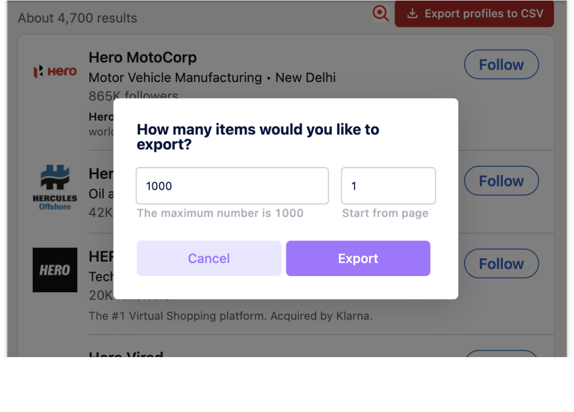574x412 pixels.
Task: Follow Hero MotoCorp
Action: click(x=501, y=65)
